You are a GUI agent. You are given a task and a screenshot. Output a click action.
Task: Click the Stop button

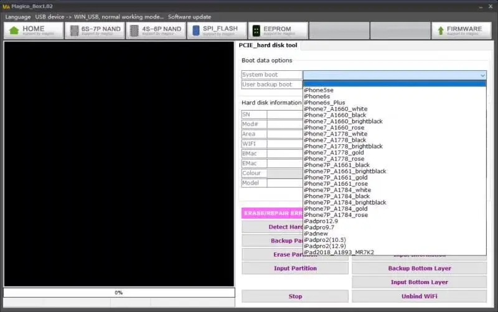click(x=295, y=296)
